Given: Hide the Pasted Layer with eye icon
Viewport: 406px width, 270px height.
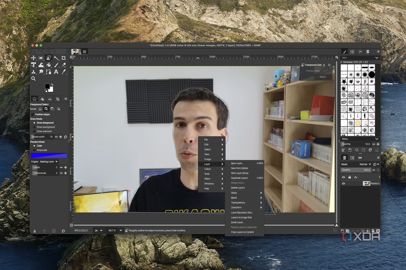Looking at the screenshot, I should (343, 184).
